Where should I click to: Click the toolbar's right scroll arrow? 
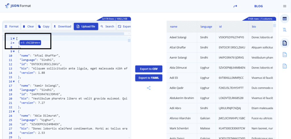click(x=129, y=34)
